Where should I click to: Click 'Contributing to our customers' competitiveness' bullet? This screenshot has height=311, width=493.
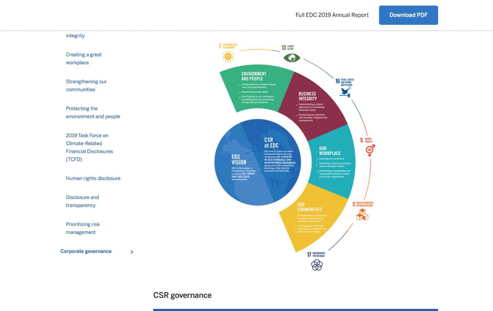click(x=258, y=99)
